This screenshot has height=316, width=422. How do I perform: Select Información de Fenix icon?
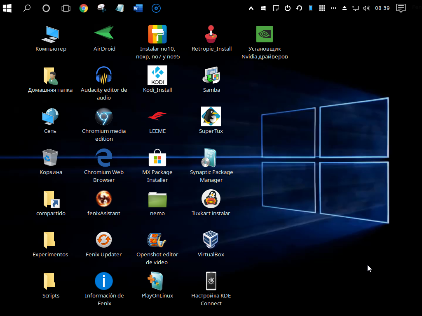pos(104,281)
